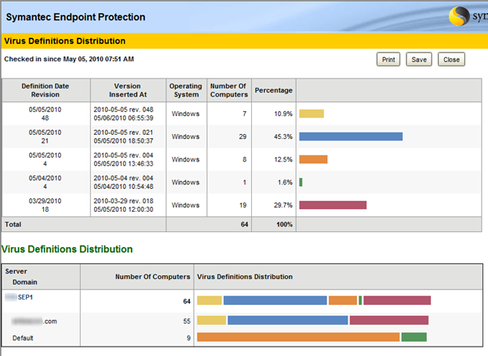
Task: Click the Print button
Action: (388, 59)
